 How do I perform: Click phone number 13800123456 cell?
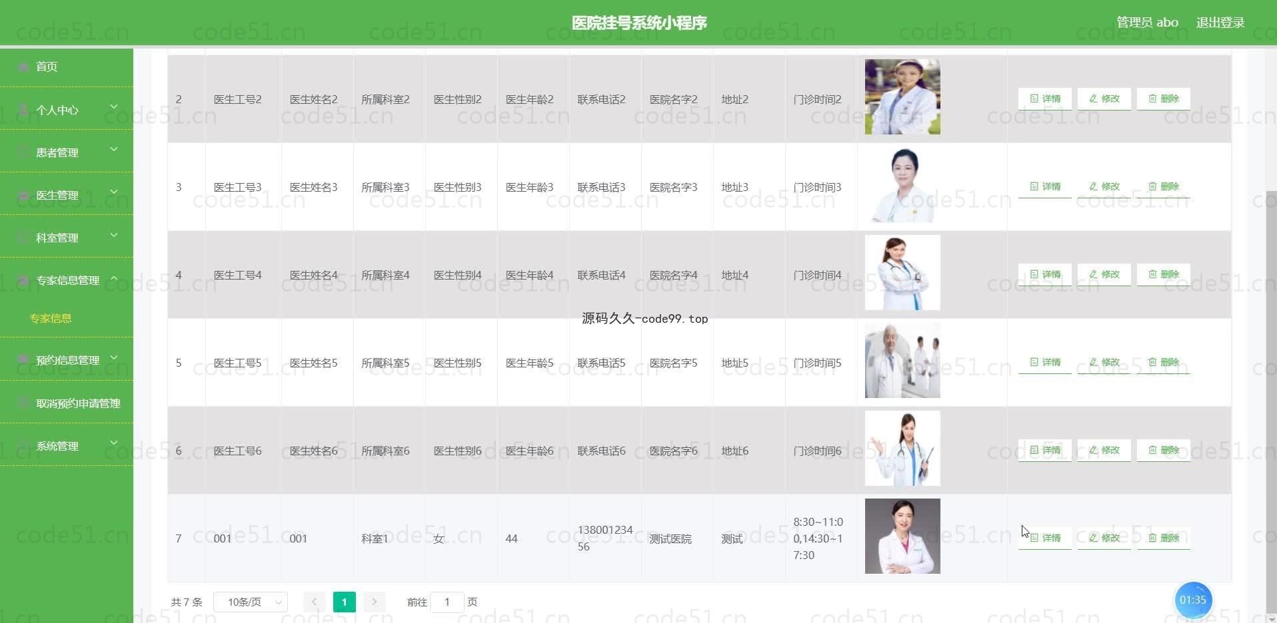tap(605, 538)
